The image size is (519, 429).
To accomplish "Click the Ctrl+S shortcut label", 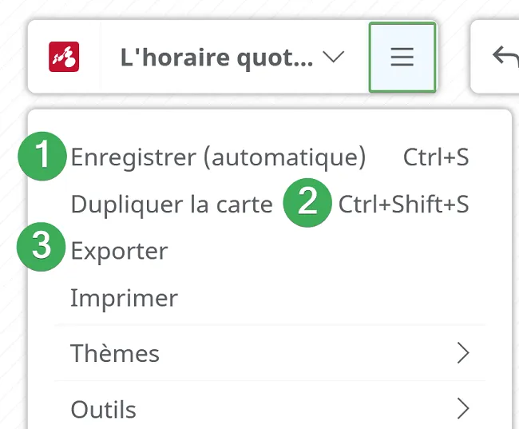I will [x=436, y=157].
